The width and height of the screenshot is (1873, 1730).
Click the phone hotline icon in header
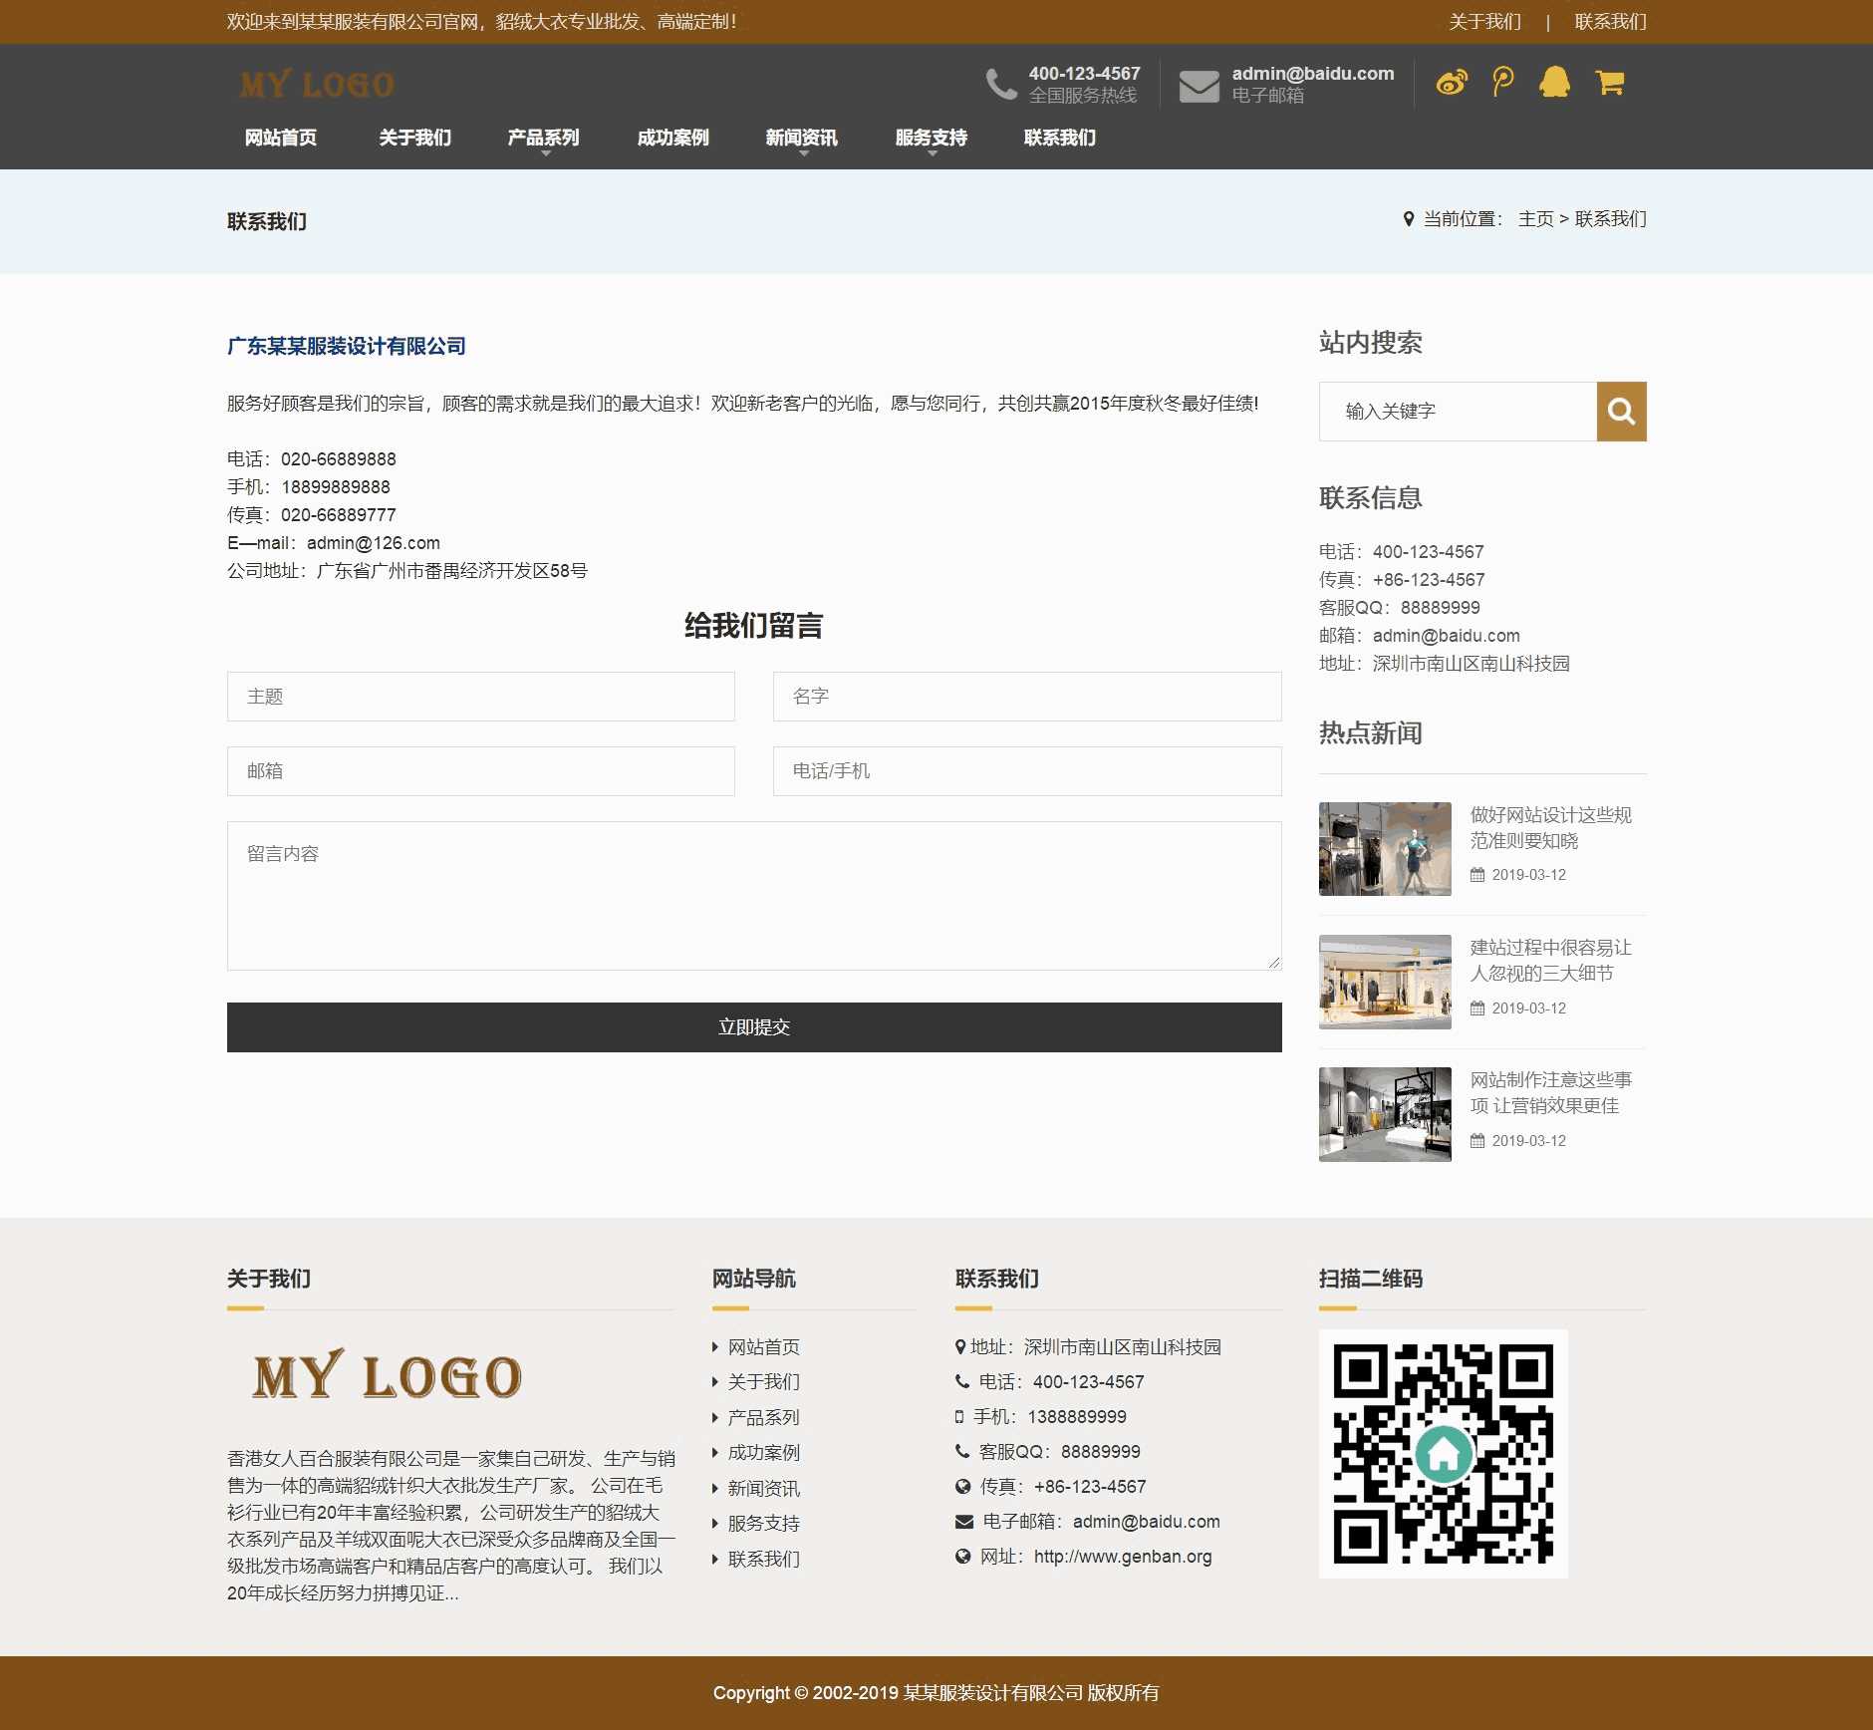tap(1000, 85)
